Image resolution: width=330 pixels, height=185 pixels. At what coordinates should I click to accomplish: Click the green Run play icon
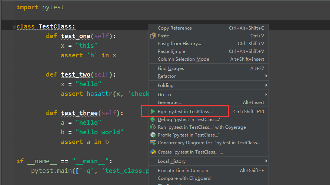pyautogui.click(x=153, y=111)
